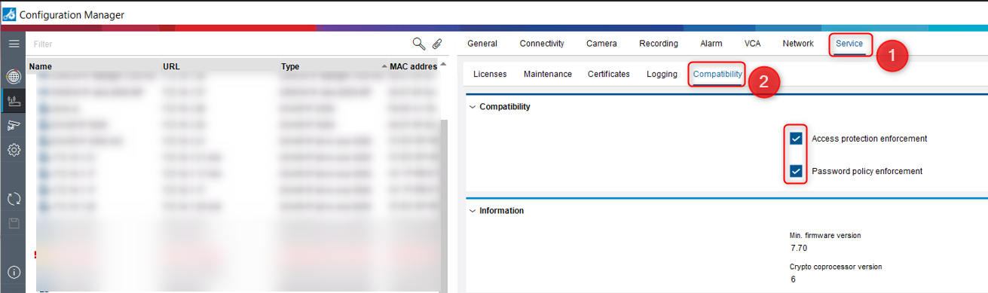The height and width of the screenshot is (293, 988).
Task: Open the network scan globe icon
Action: coord(13,76)
